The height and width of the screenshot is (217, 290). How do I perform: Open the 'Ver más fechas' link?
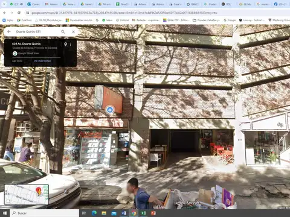(x=42, y=61)
